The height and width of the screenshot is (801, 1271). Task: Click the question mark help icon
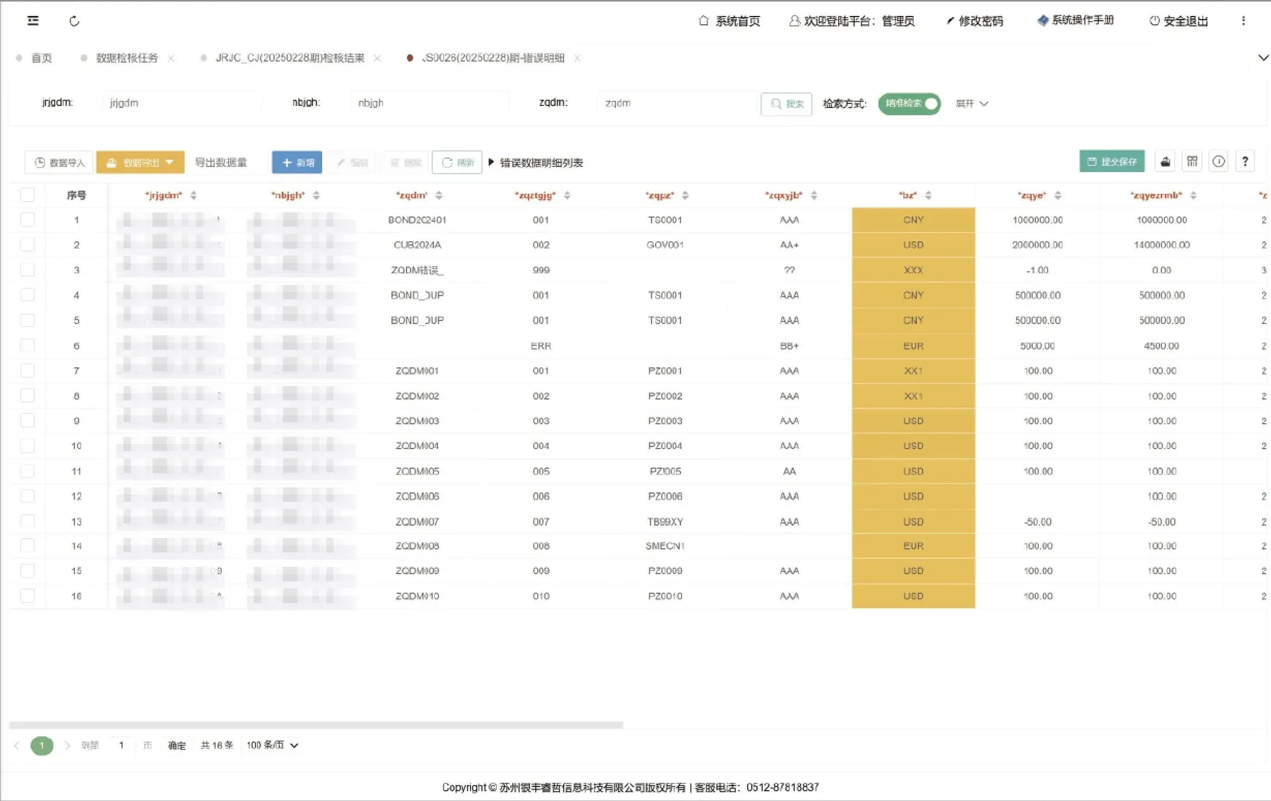(1245, 162)
